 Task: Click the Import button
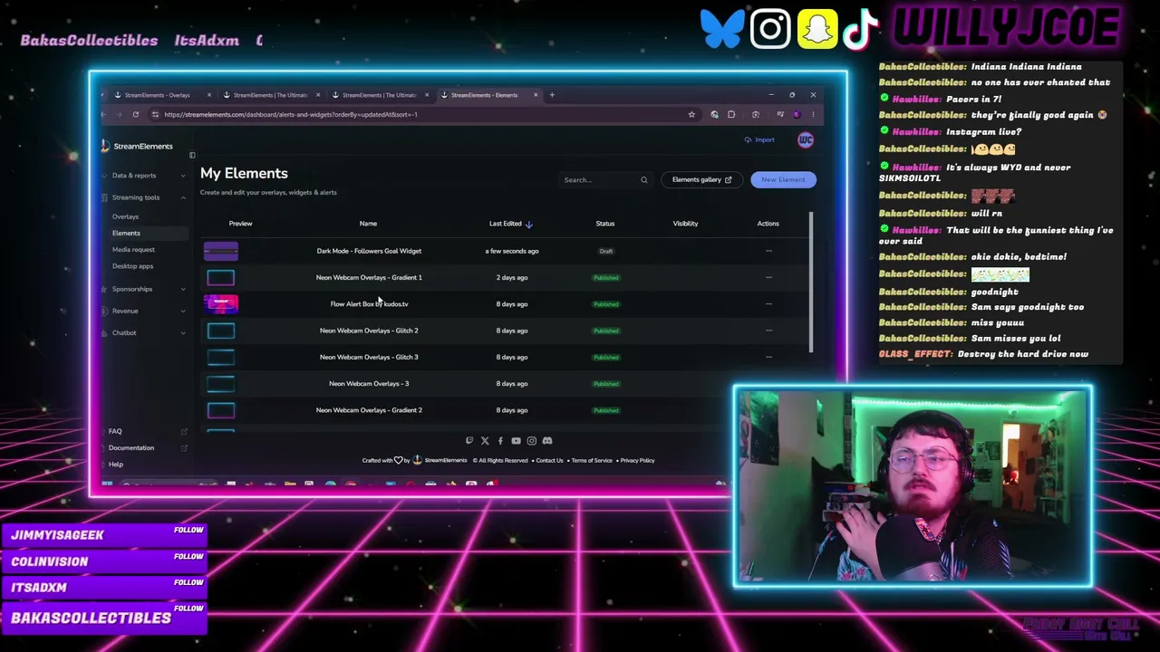tap(759, 139)
